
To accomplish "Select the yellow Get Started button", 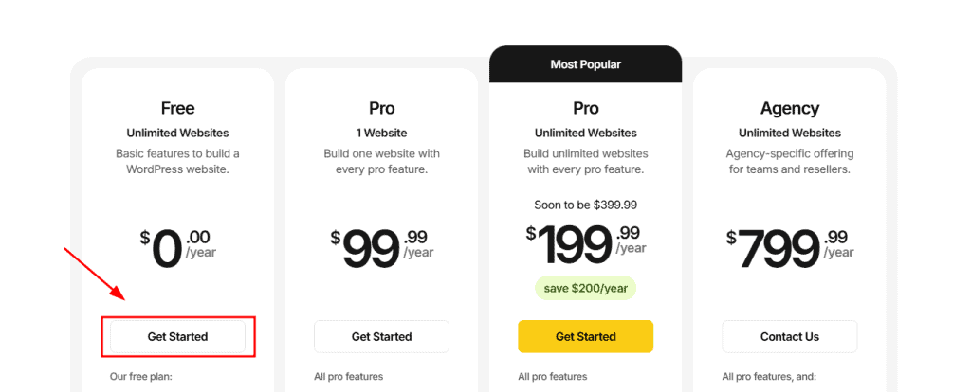I will (586, 337).
